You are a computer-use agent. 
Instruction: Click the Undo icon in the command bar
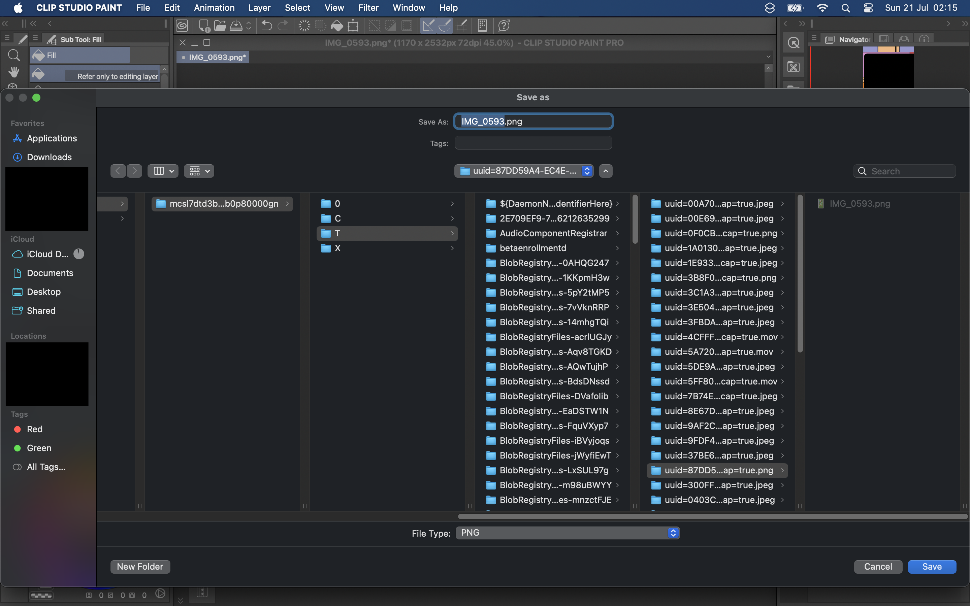coord(266,25)
